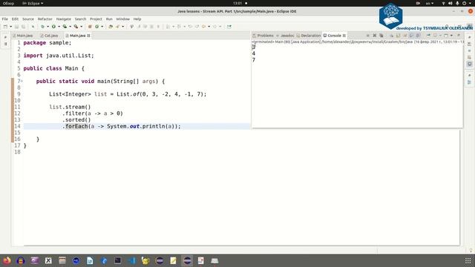Click Restore icon in left trim bar
Viewport: 475px width, 267px height.
pos(5,37)
